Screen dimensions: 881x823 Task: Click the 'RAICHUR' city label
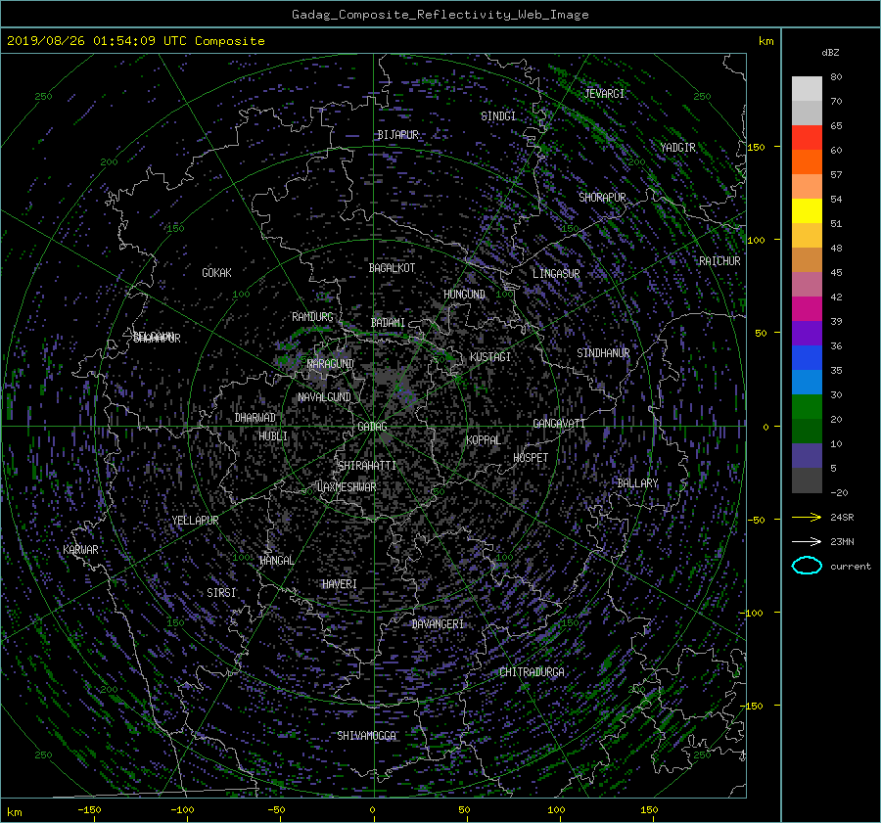tap(719, 261)
